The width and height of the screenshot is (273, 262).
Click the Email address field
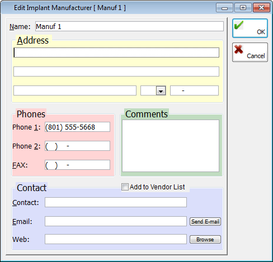tap(116, 221)
